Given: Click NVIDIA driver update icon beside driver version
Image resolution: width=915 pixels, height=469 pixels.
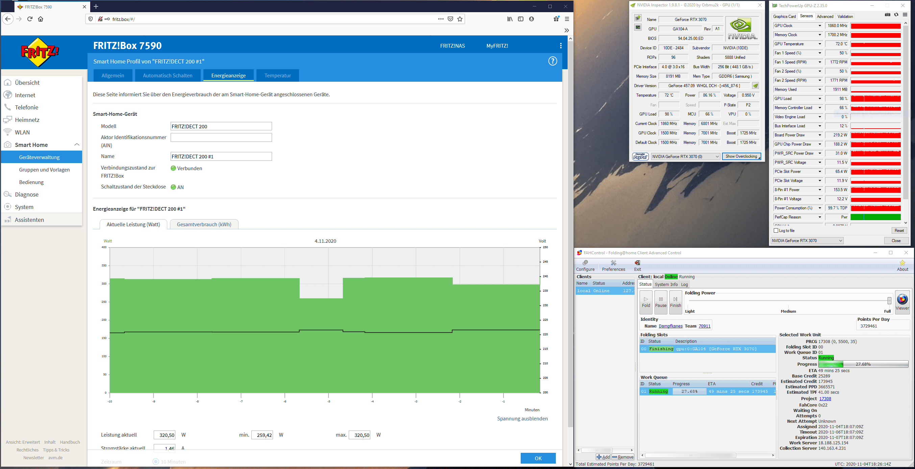Looking at the screenshot, I should (x=756, y=85).
